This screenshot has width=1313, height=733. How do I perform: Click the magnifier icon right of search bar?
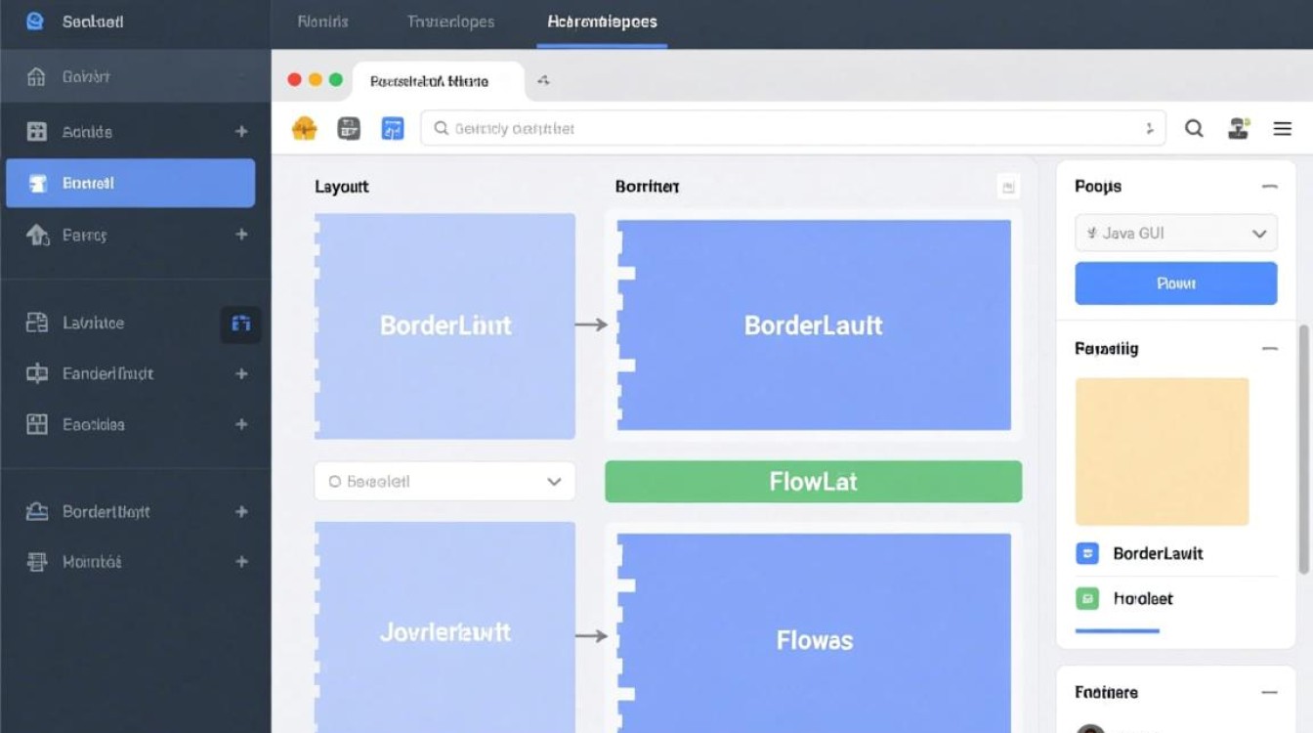tap(1194, 128)
